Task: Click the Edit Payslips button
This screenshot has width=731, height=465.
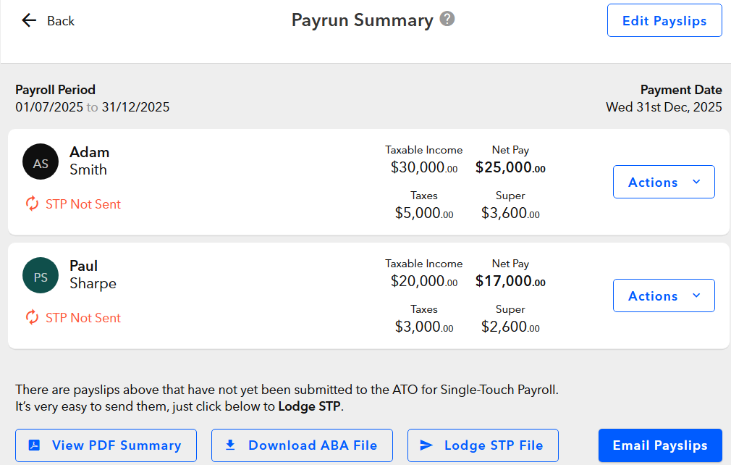Action: [664, 20]
